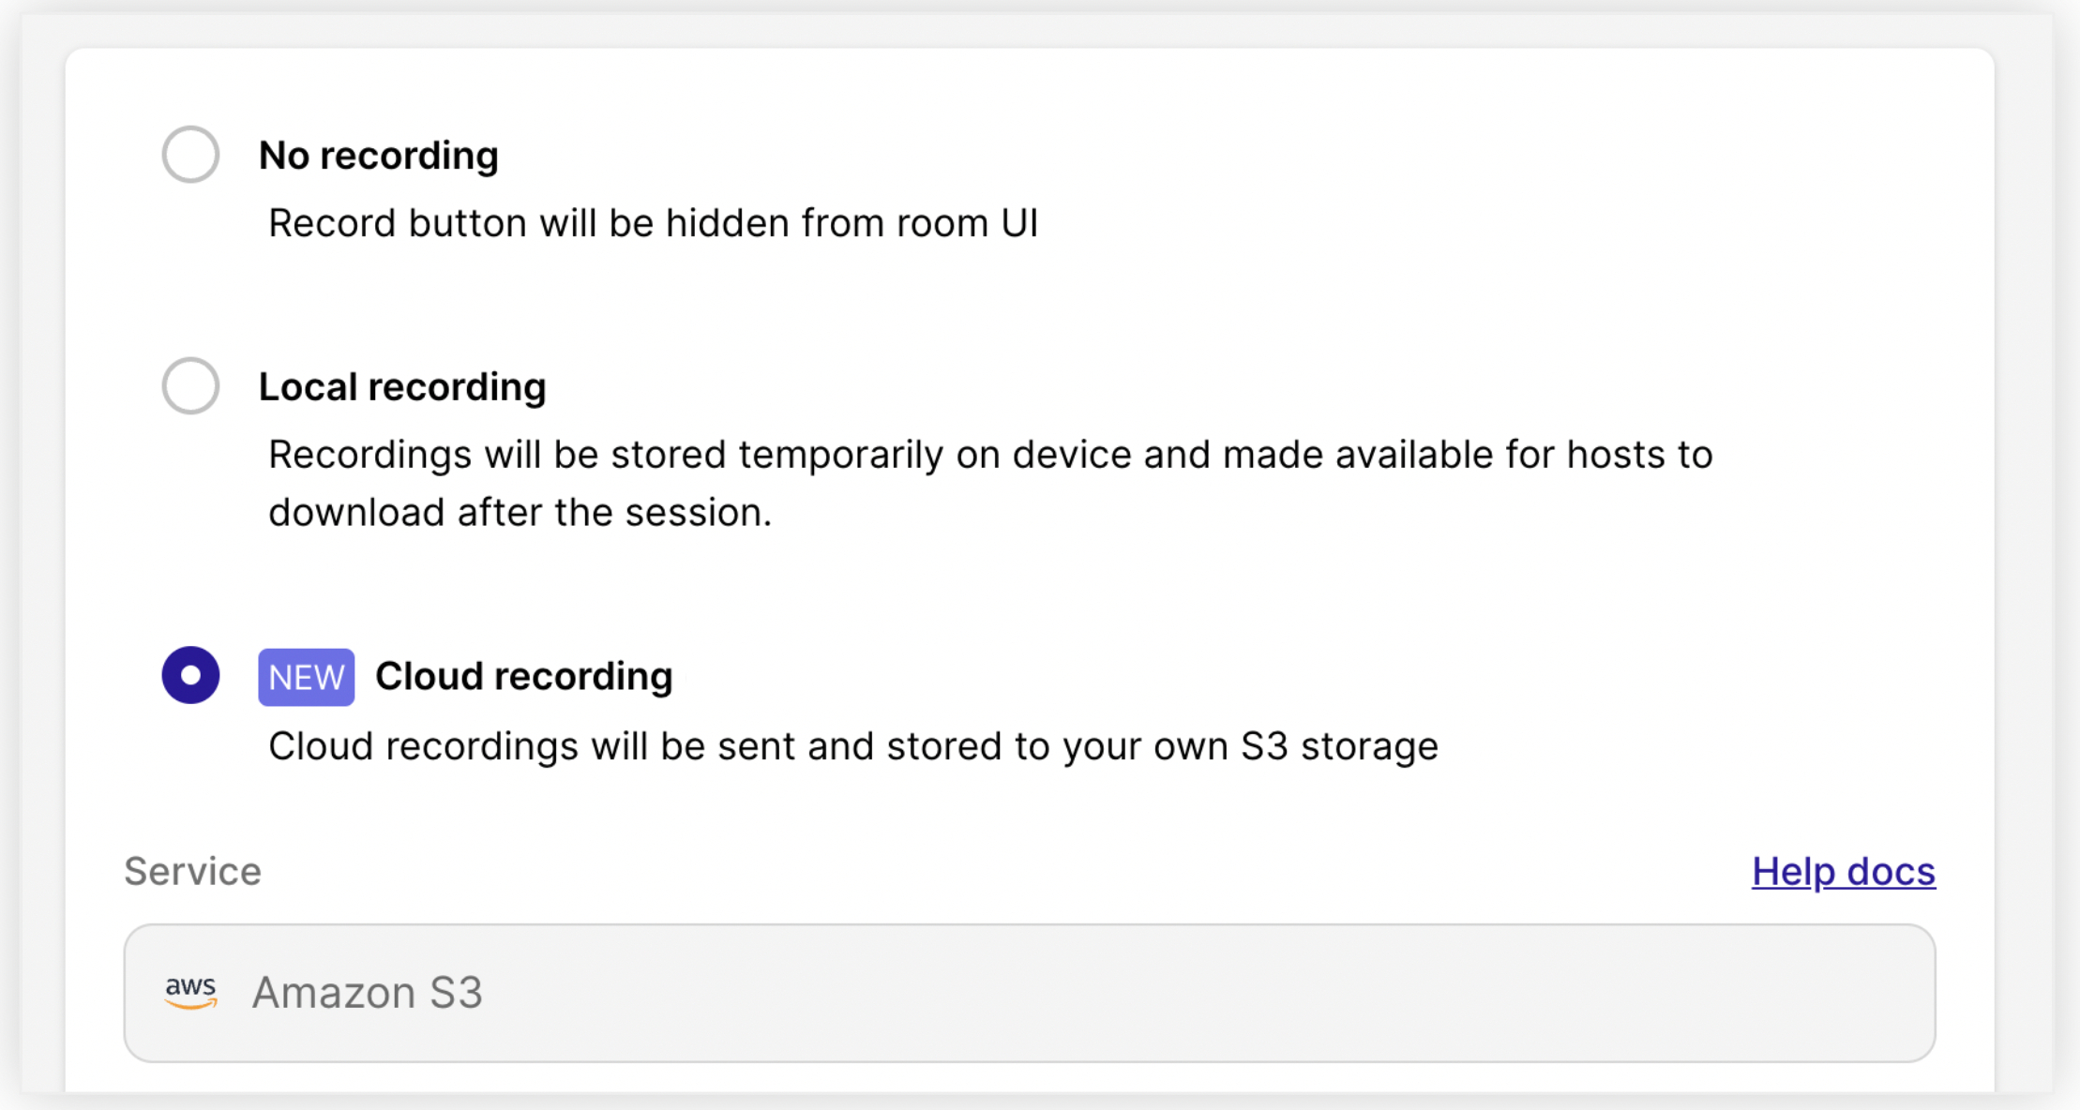This screenshot has width=2080, height=1110.
Task: Choose the Local recording radio option
Action: pos(190,385)
